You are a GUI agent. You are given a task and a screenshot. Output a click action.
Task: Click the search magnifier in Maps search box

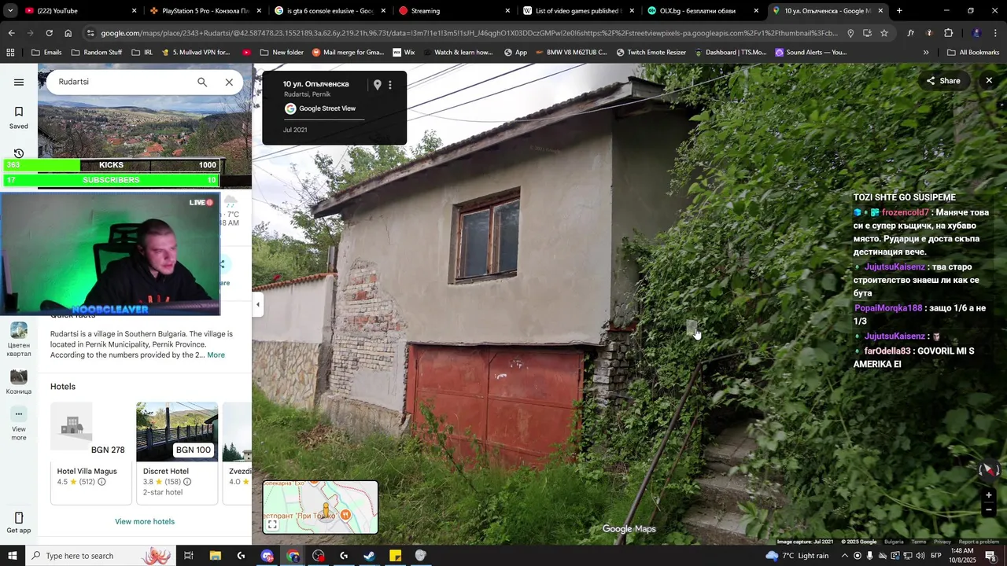(202, 83)
